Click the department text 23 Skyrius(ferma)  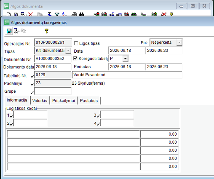click(x=88, y=83)
